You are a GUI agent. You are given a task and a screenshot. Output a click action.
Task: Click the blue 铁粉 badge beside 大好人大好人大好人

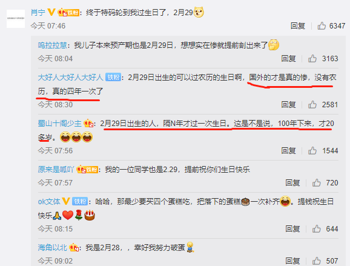(113, 78)
